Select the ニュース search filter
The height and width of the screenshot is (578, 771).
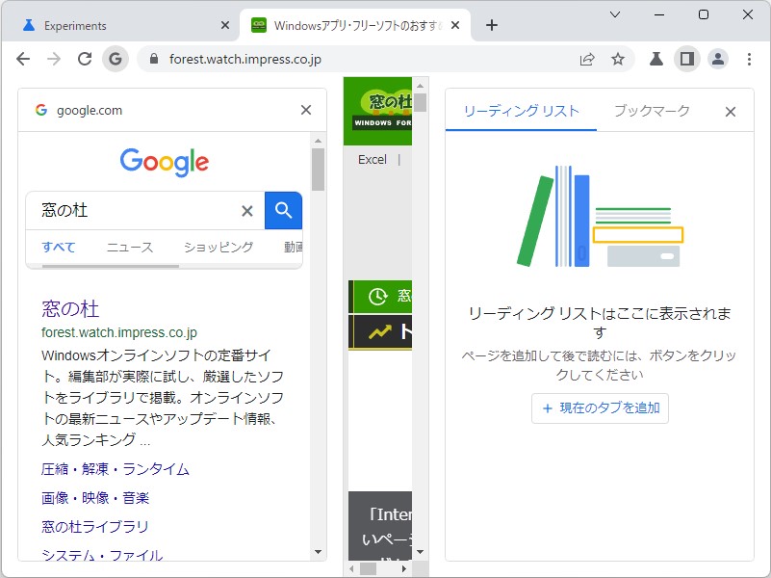130,247
